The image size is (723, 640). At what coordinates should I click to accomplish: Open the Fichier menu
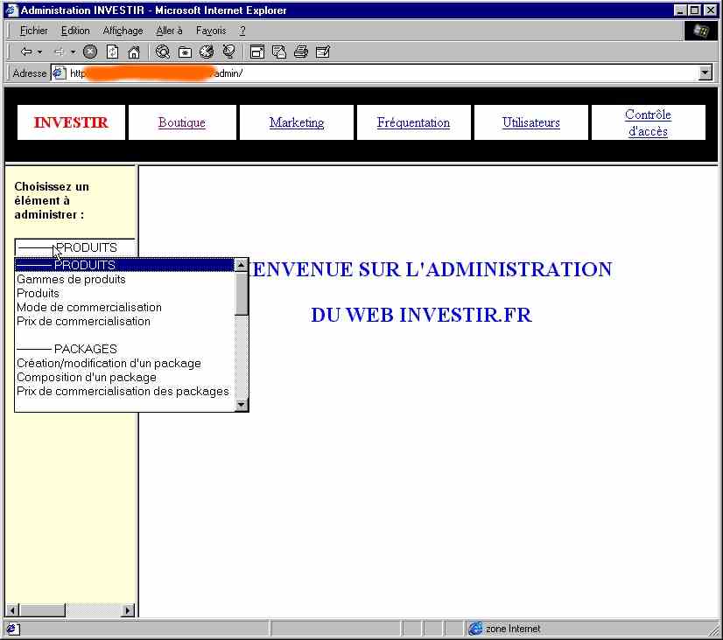pos(33,31)
